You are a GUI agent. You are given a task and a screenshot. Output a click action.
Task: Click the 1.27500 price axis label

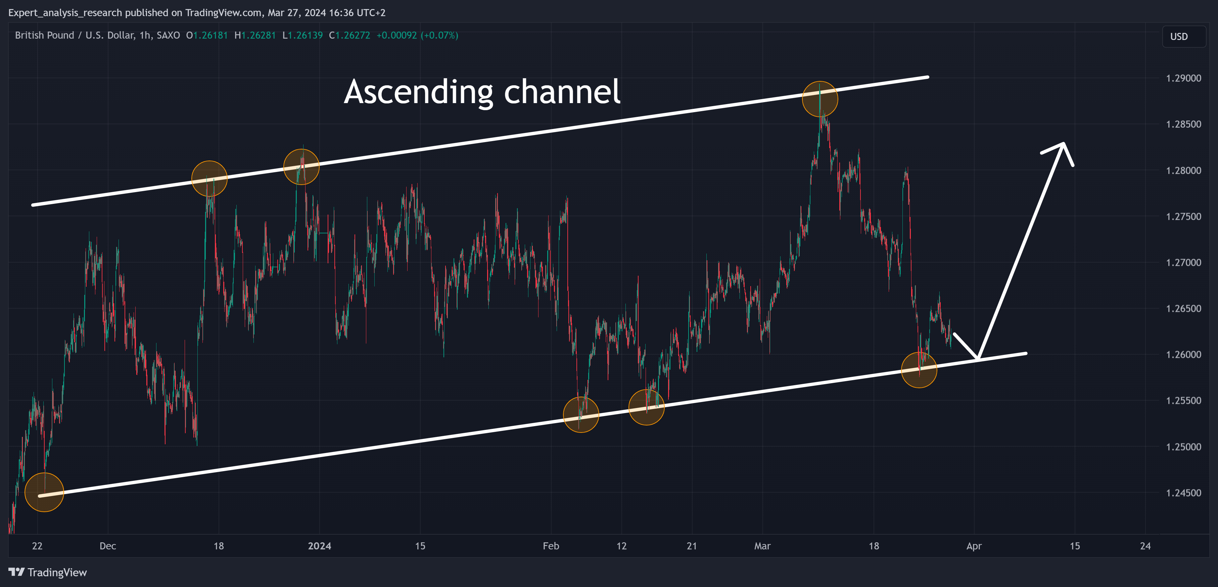tap(1183, 217)
